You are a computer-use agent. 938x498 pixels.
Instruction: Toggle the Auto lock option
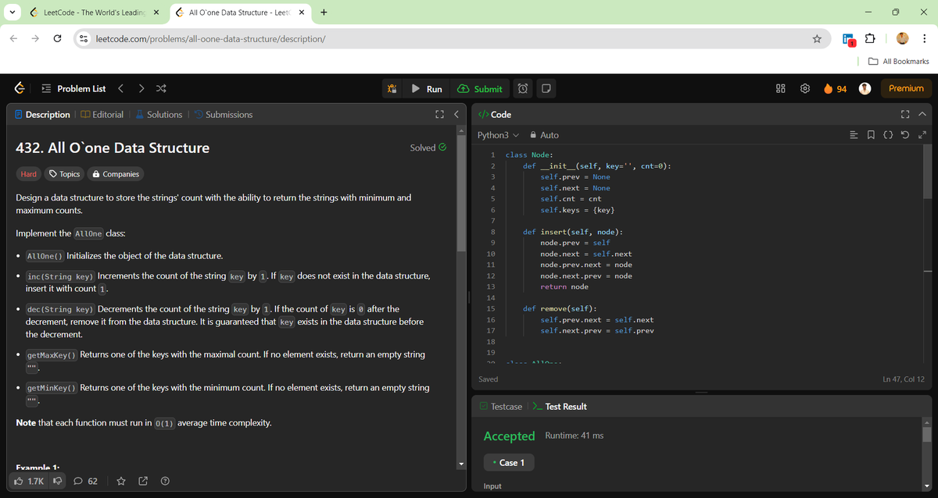(544, 135)
